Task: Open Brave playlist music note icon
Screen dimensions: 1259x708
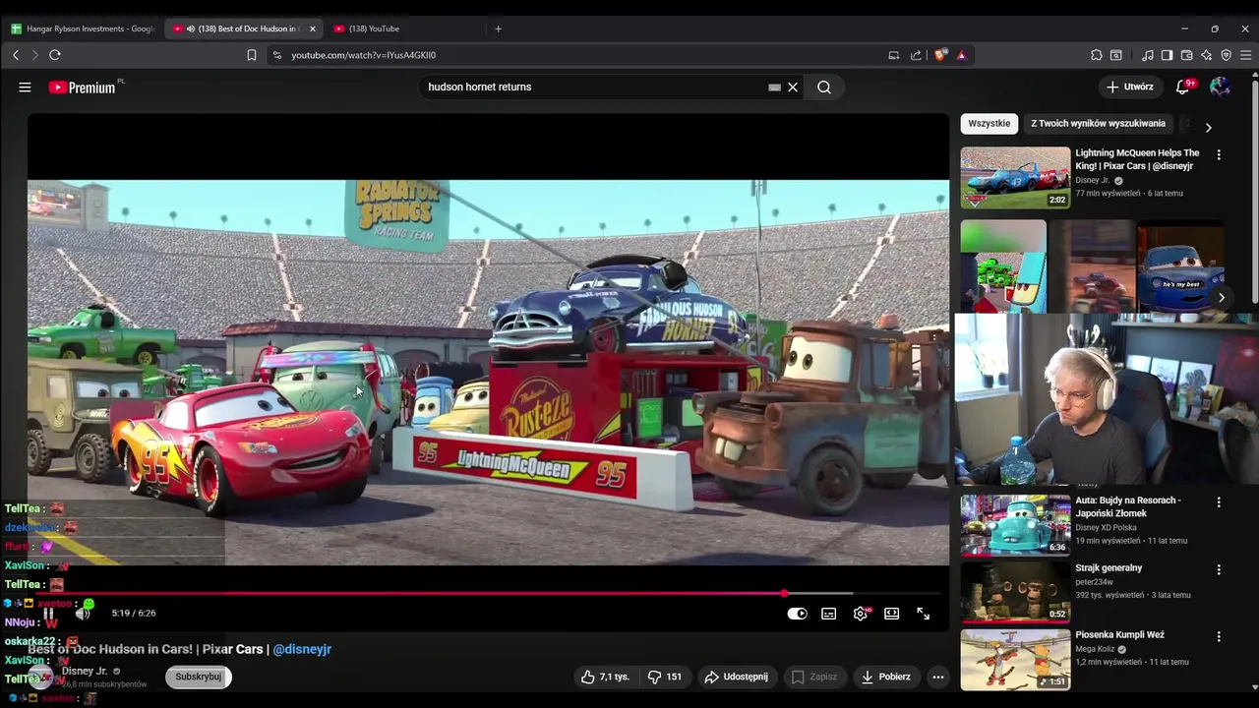Action: pyautogui.click(x=1148, y=55)
